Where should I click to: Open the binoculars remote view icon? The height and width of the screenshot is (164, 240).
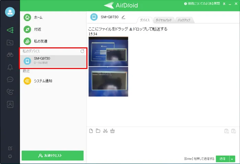coord(10,55)
